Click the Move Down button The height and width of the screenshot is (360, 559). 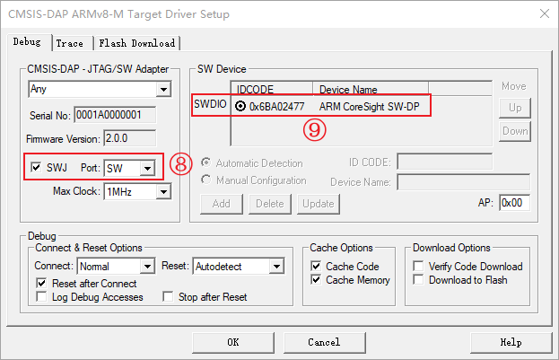click(515, 131)
